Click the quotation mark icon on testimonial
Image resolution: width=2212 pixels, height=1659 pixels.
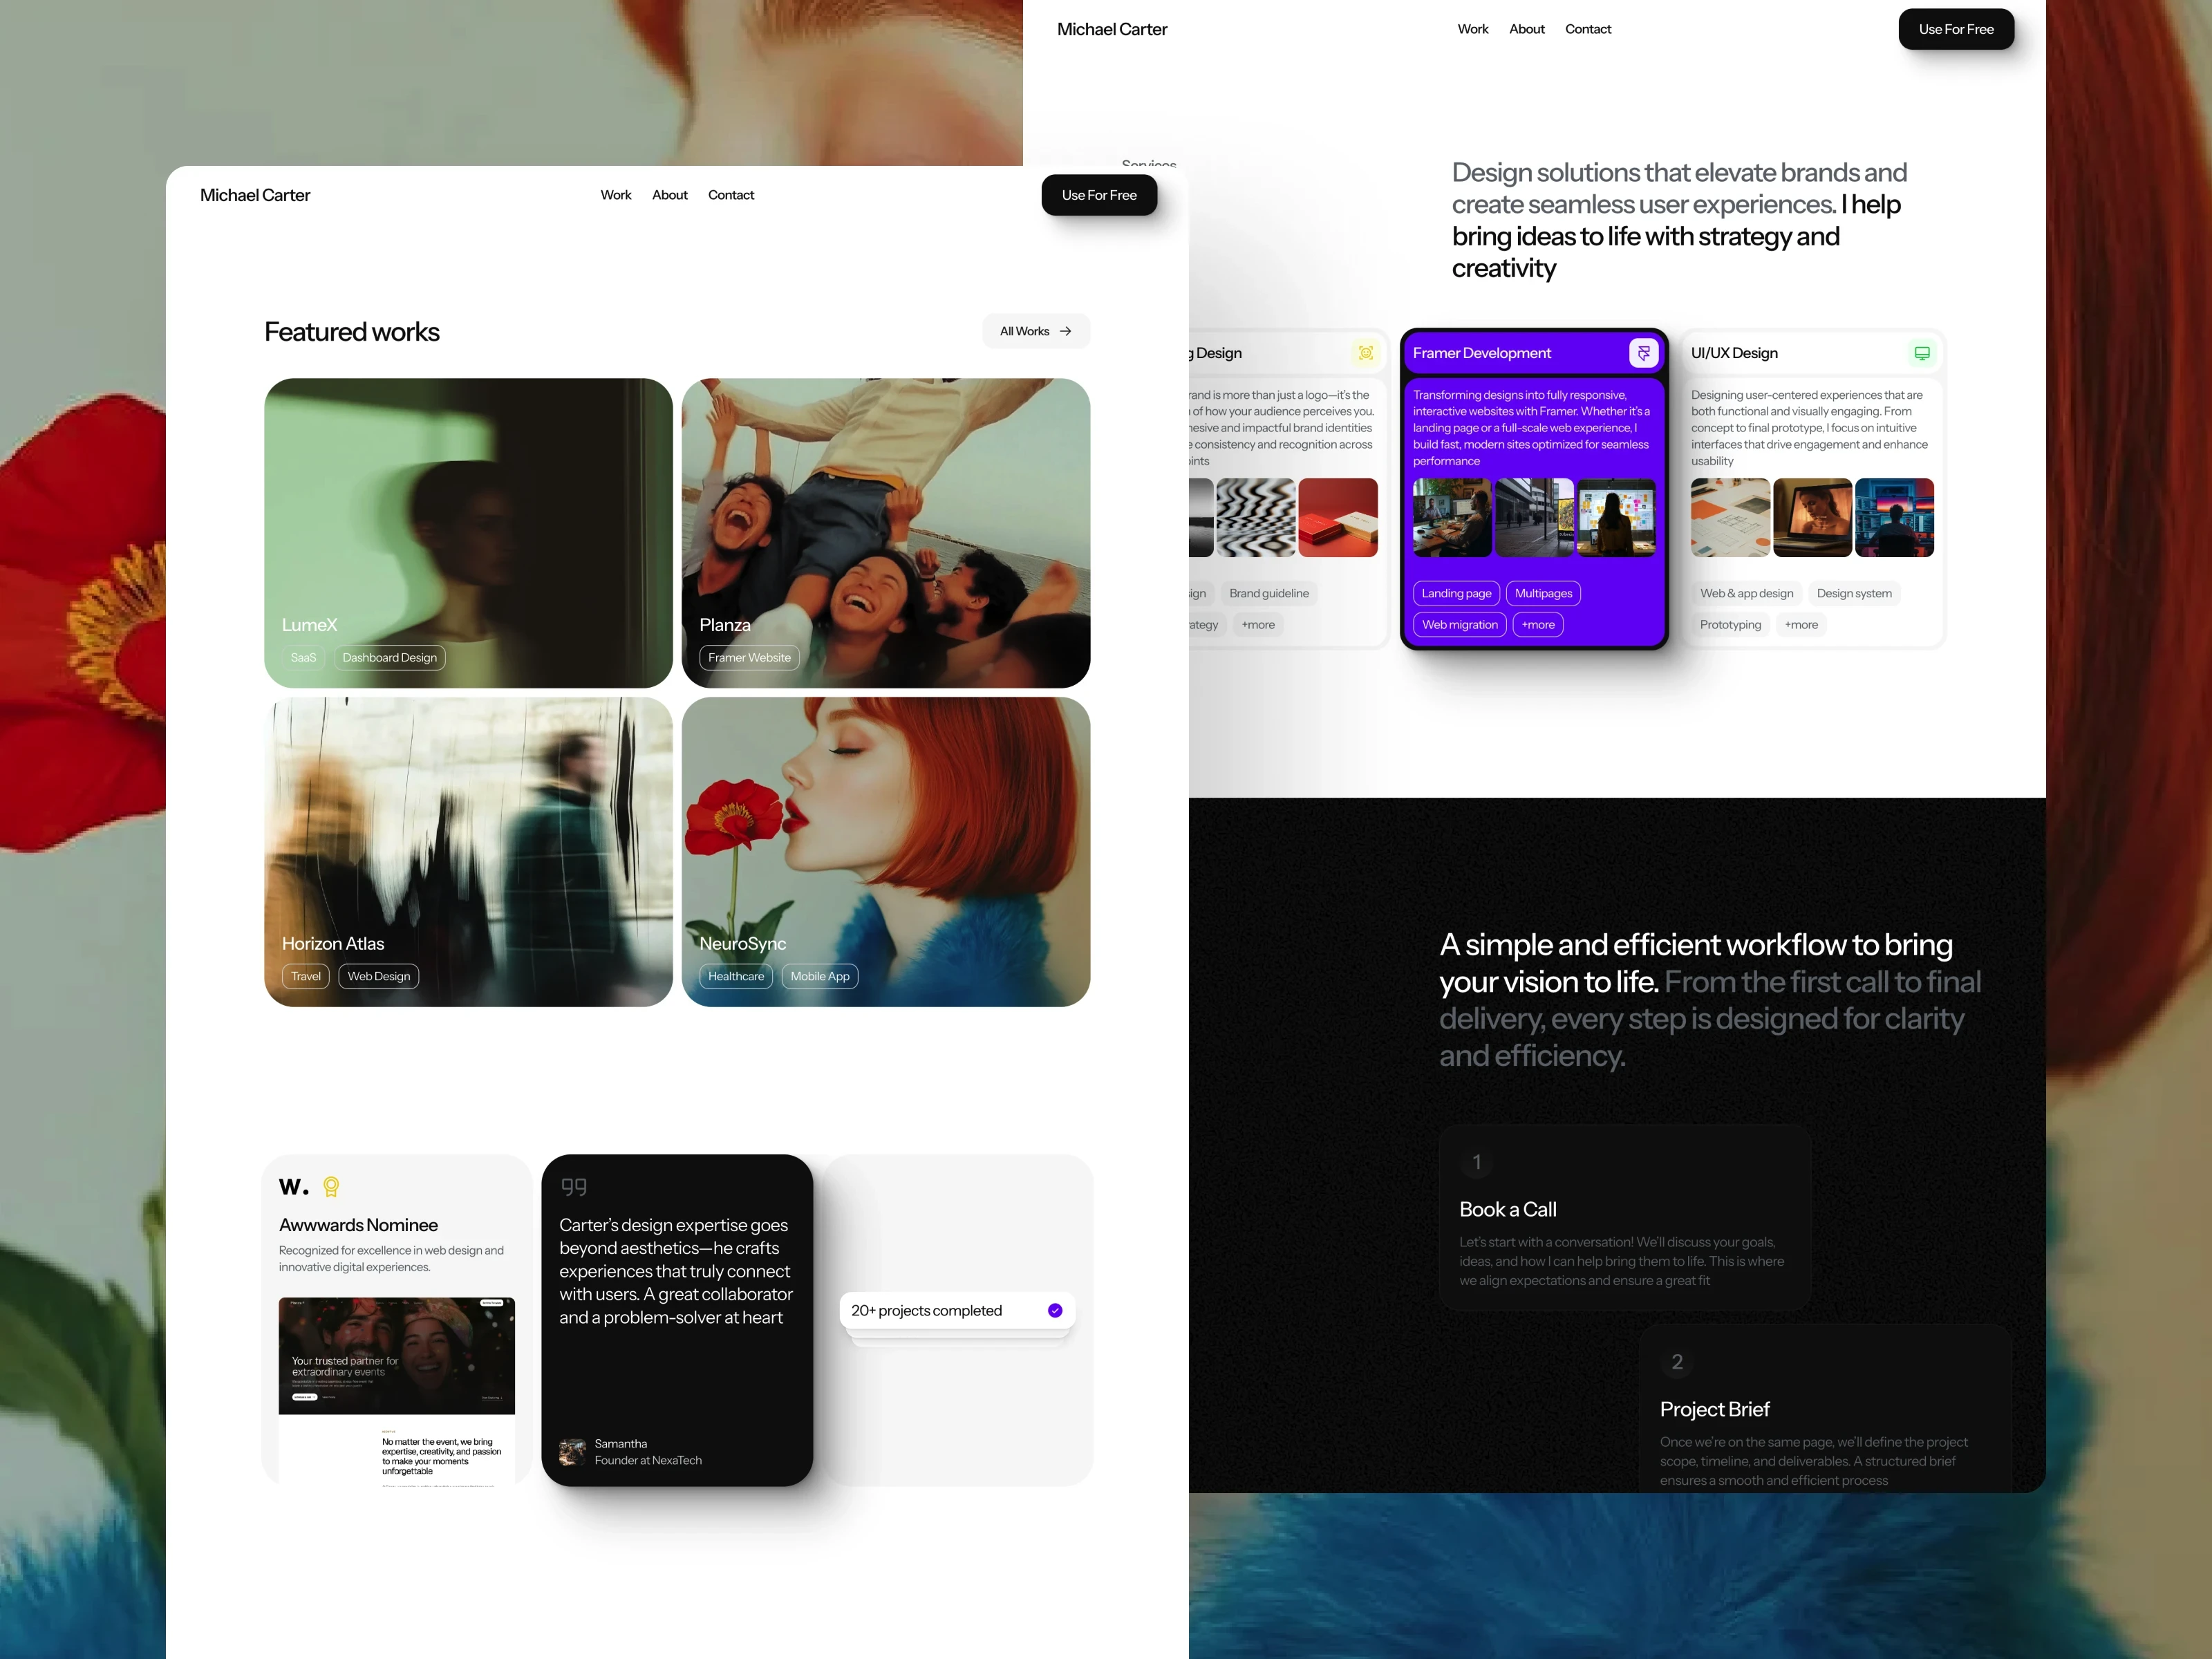pos(574,1187)
